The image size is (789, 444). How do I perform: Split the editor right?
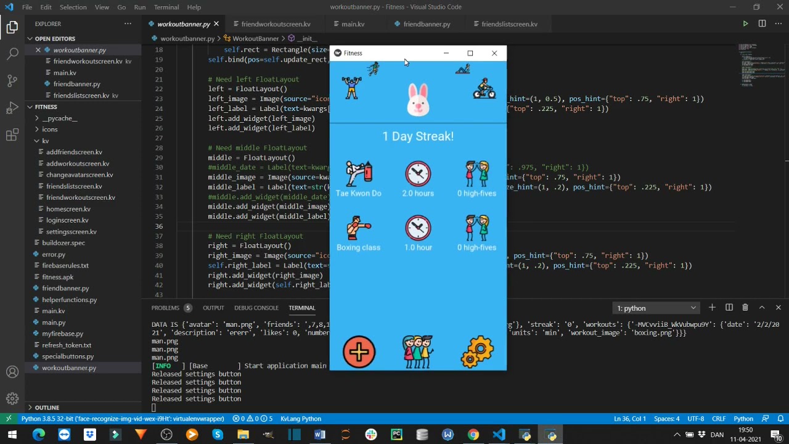[x=762, y=24]
